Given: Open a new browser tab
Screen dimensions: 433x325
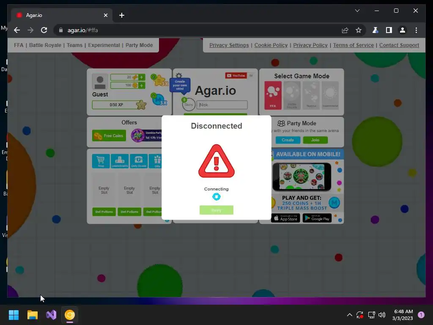Looking at the screenshot, I should (x=121, y=15).
